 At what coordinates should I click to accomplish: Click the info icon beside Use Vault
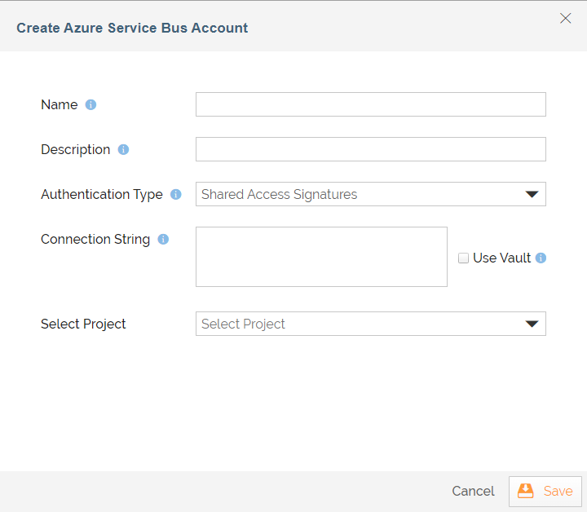tap(541, 258)
